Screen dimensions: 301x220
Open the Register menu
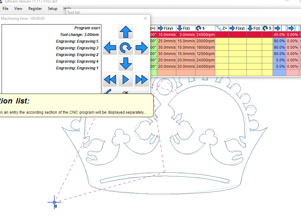[x=35, y=8]
